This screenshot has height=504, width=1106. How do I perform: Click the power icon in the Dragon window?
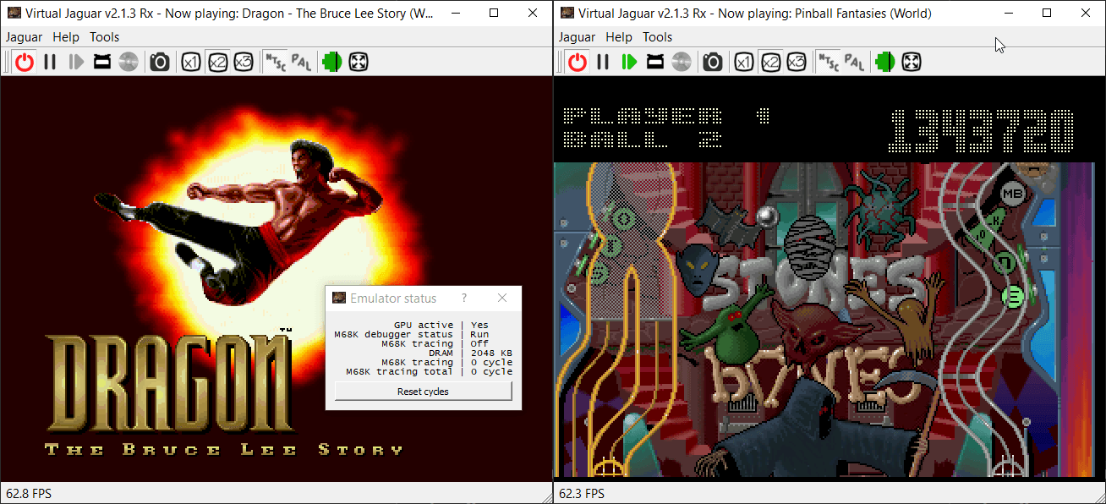point(25,62)
